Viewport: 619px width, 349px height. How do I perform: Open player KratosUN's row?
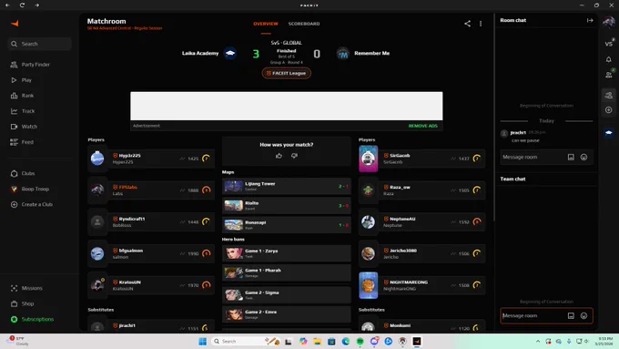click(x=151, y=285)
